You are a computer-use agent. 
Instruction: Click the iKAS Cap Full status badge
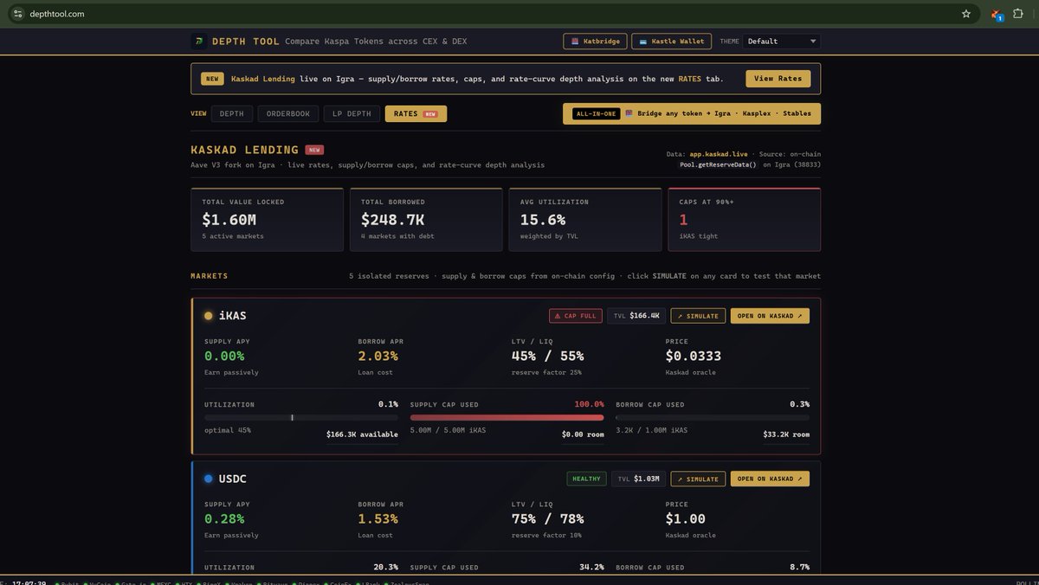pyautogui.click(x=575, y=316)
